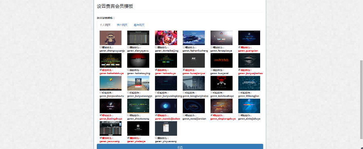Click the golden particle geren_heikelizizhuye thumbnail
Screen dimensions: 363x149
pyautogui.click(x=111, y=60)
